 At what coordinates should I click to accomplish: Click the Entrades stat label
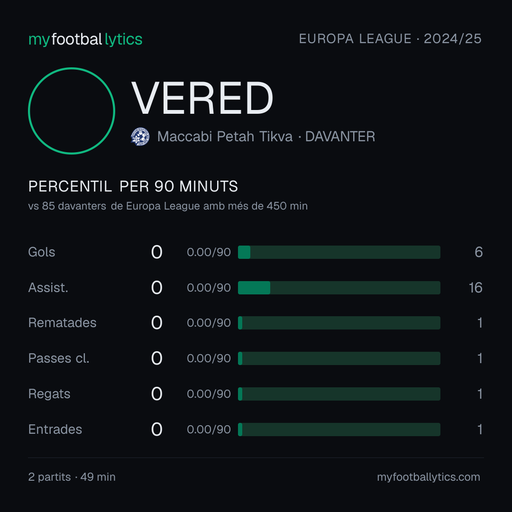click(55, 430)
